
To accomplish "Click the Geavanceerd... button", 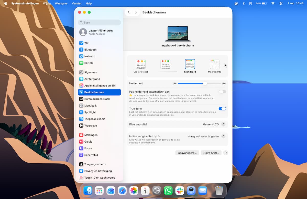I will 187,153.
